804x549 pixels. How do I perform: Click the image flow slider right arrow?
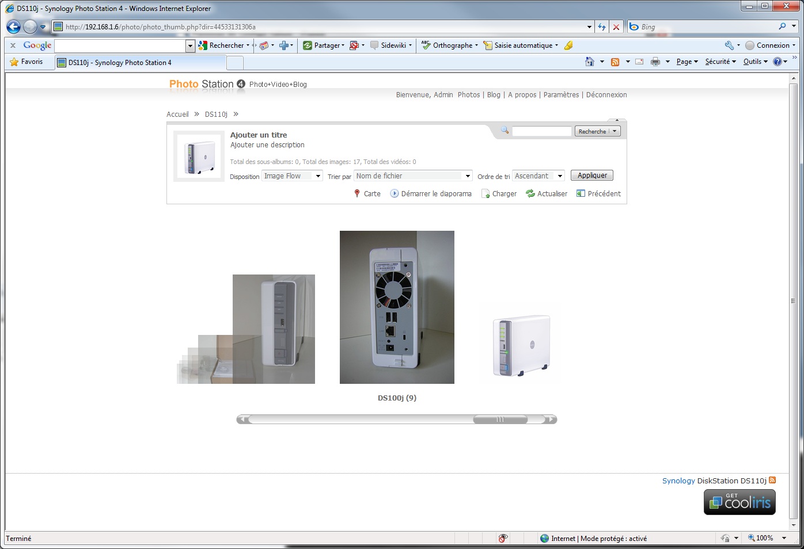point(551,420)
